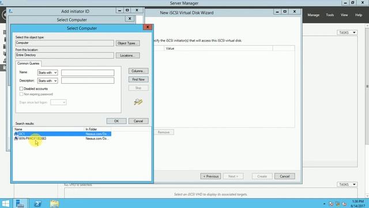Click the Locations button
The image size is (369, 208).
(127, 55)
